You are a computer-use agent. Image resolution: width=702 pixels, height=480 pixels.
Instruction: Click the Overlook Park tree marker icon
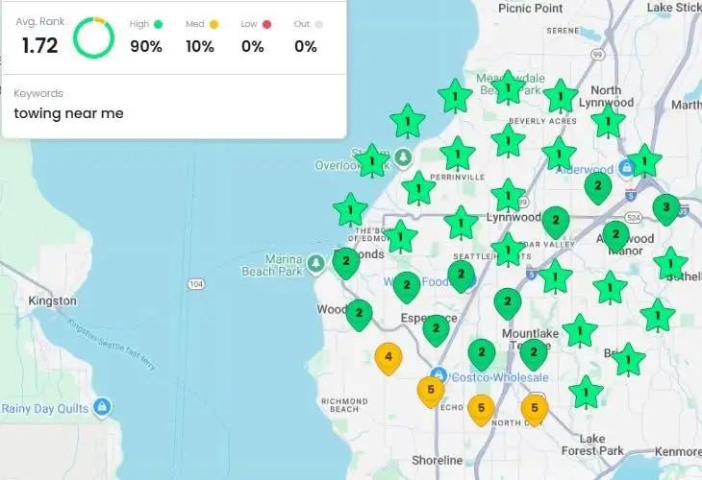pyautogui.click(x=403, y=157)
